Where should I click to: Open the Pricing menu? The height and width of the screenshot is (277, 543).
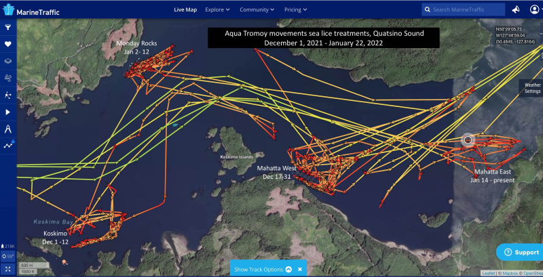295,9
